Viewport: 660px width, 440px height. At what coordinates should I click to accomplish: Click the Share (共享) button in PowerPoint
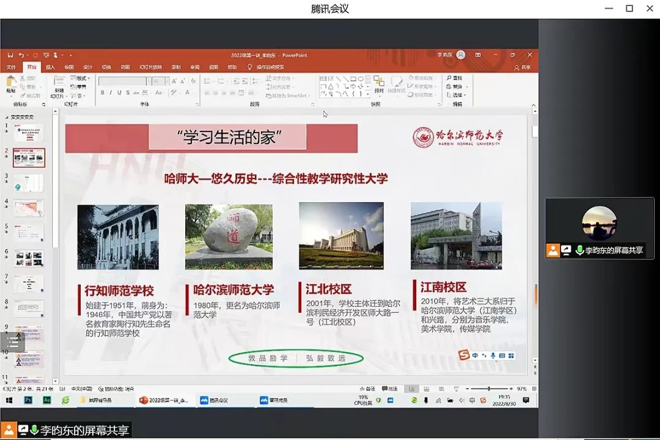coord(522,67)
